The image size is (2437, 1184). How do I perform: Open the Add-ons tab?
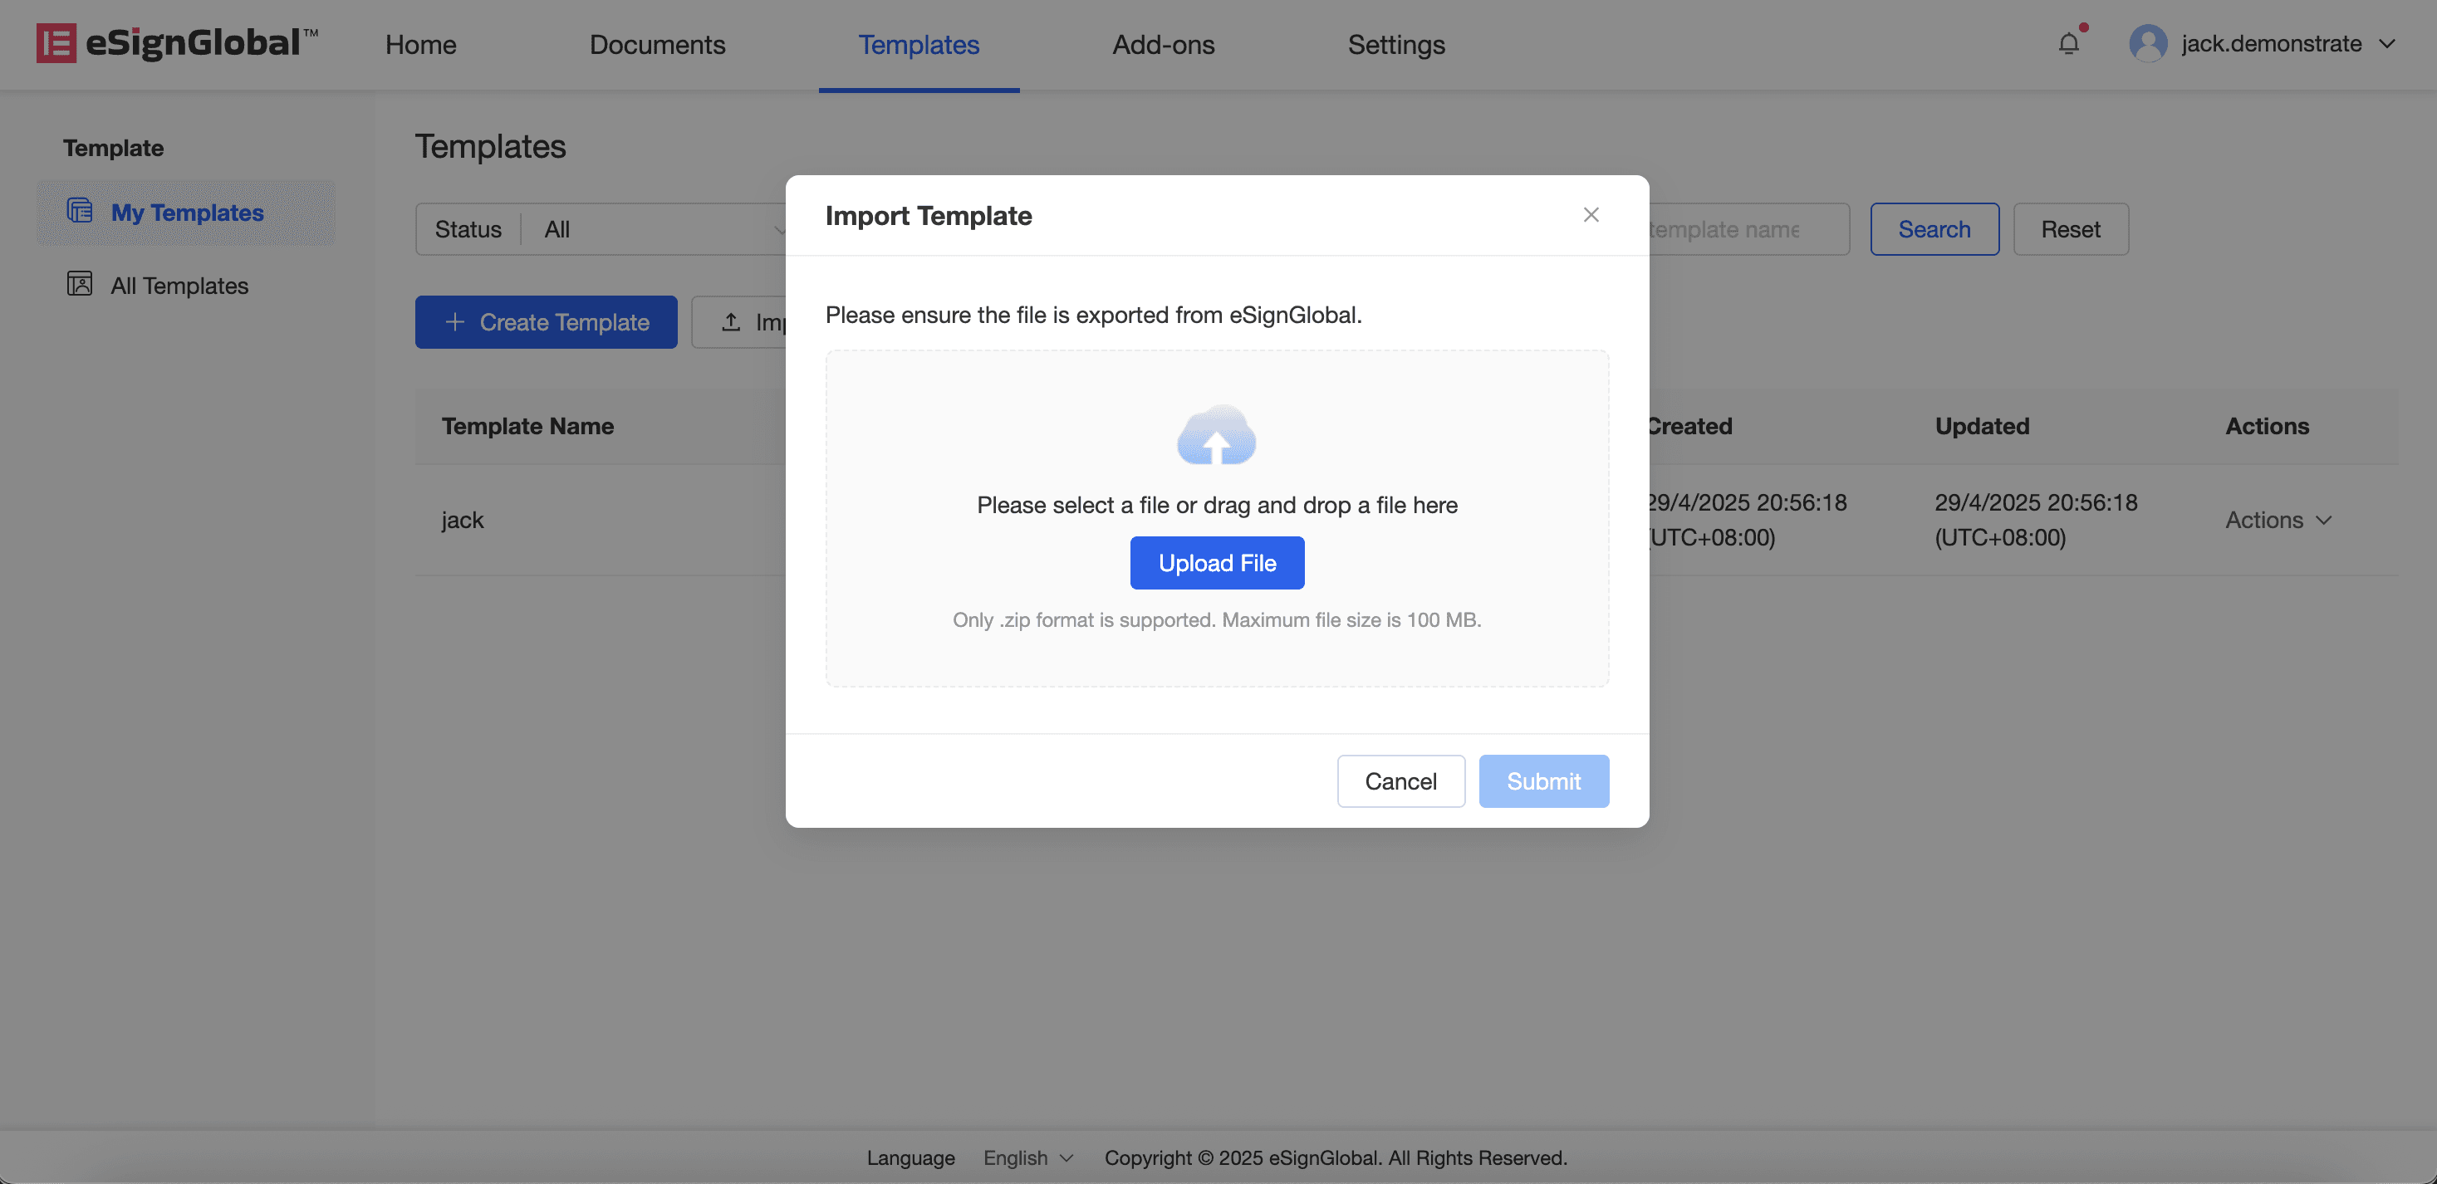coord(1163,43)
